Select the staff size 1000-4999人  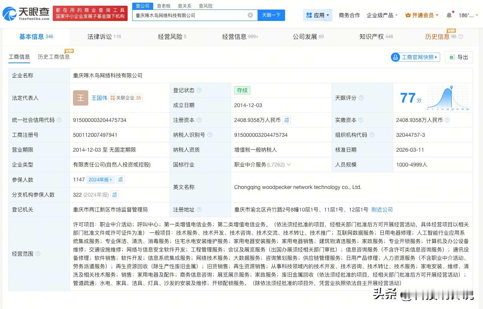point(412,165)
